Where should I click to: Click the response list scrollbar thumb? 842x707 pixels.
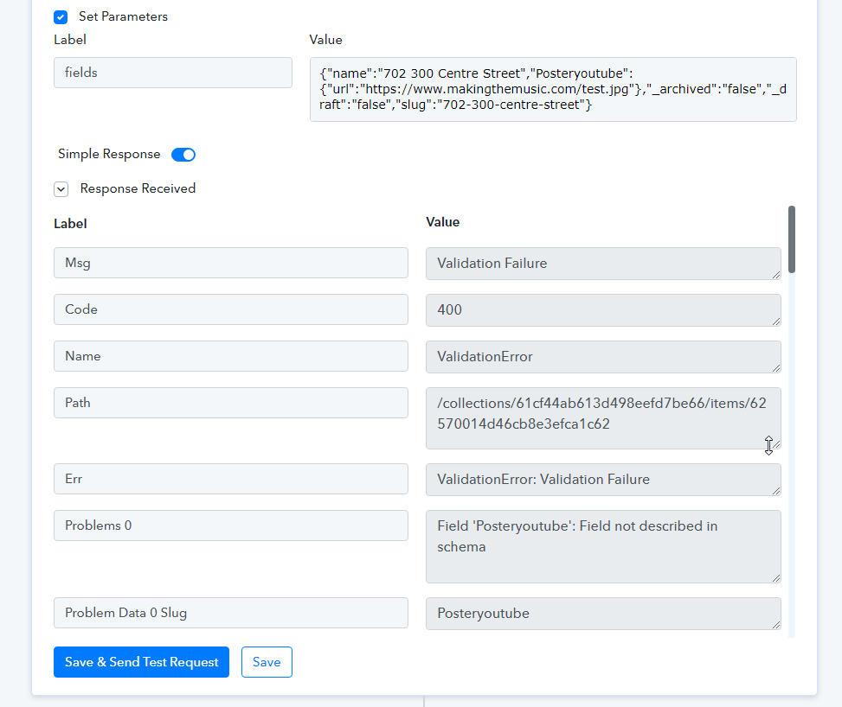coord(792,239)
